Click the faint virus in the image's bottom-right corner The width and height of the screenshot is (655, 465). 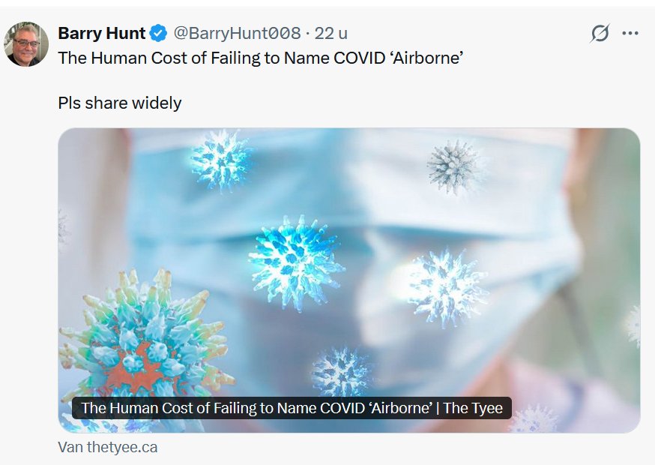click(x=534, y=418)
